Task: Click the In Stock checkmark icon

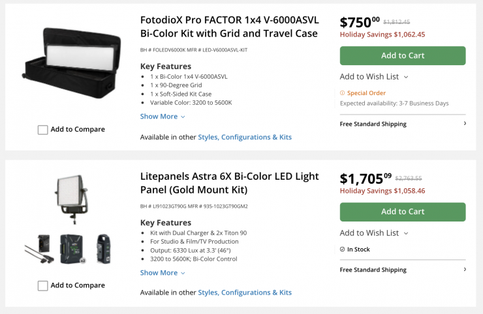Action: click(x=343, y=249)
